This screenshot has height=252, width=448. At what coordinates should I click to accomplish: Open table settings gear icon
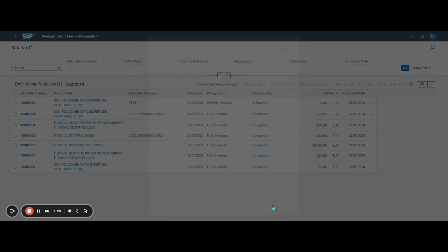pos(411,84)
